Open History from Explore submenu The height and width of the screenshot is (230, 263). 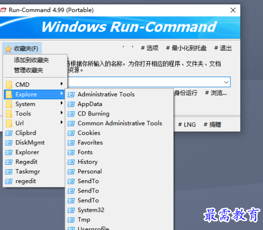[x=120, y=162]
